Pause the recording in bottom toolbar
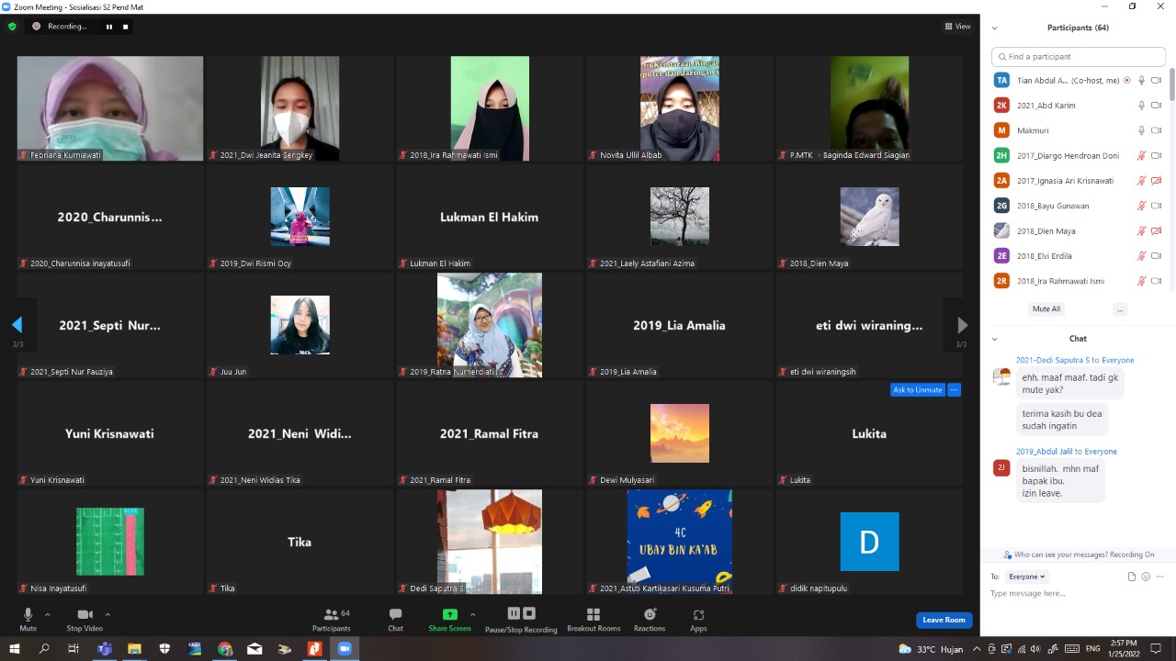1176x661 pixels. 514,613
